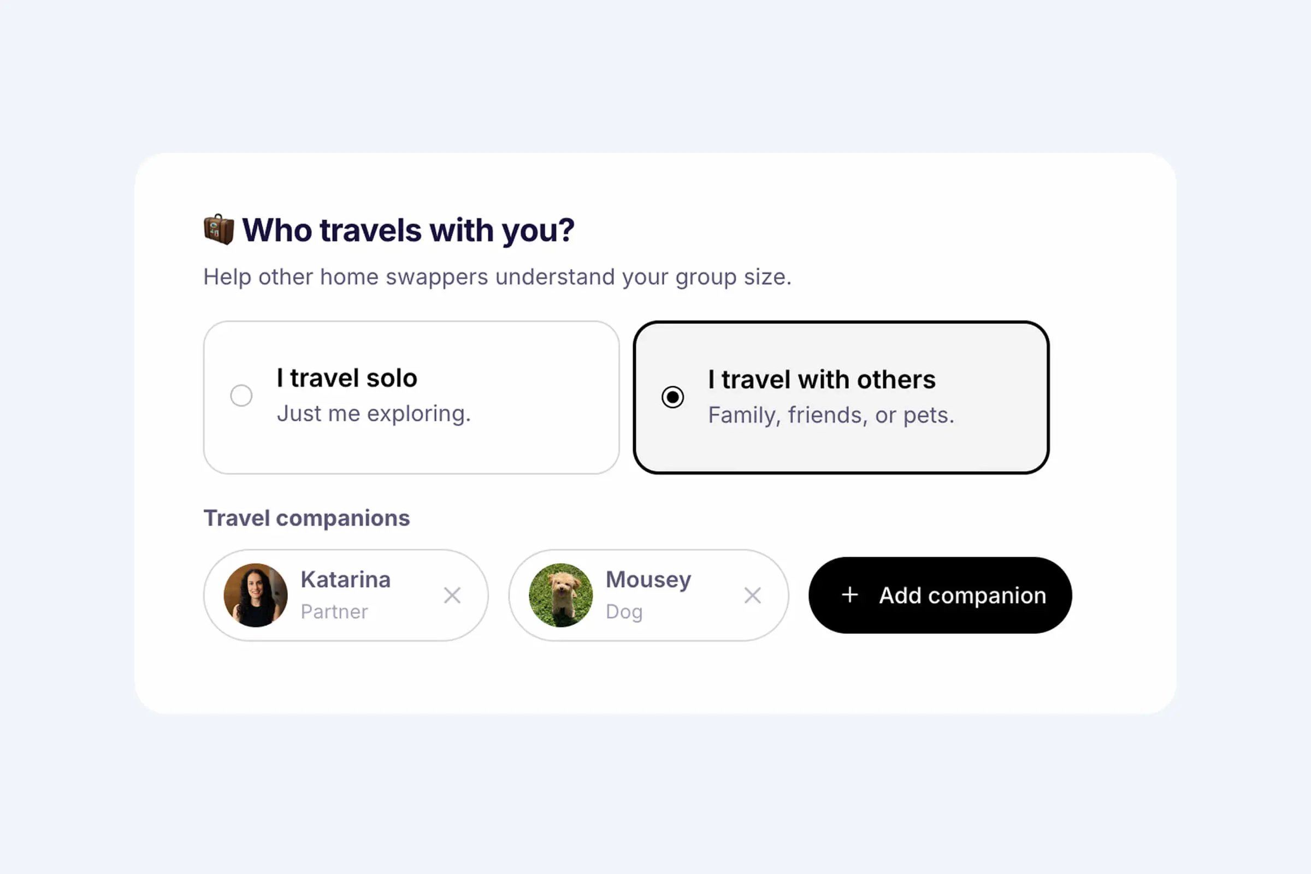This screenshot has height=874, width=1311.
Task: Click Katarina's profile photo
Action: click(255, 595)
